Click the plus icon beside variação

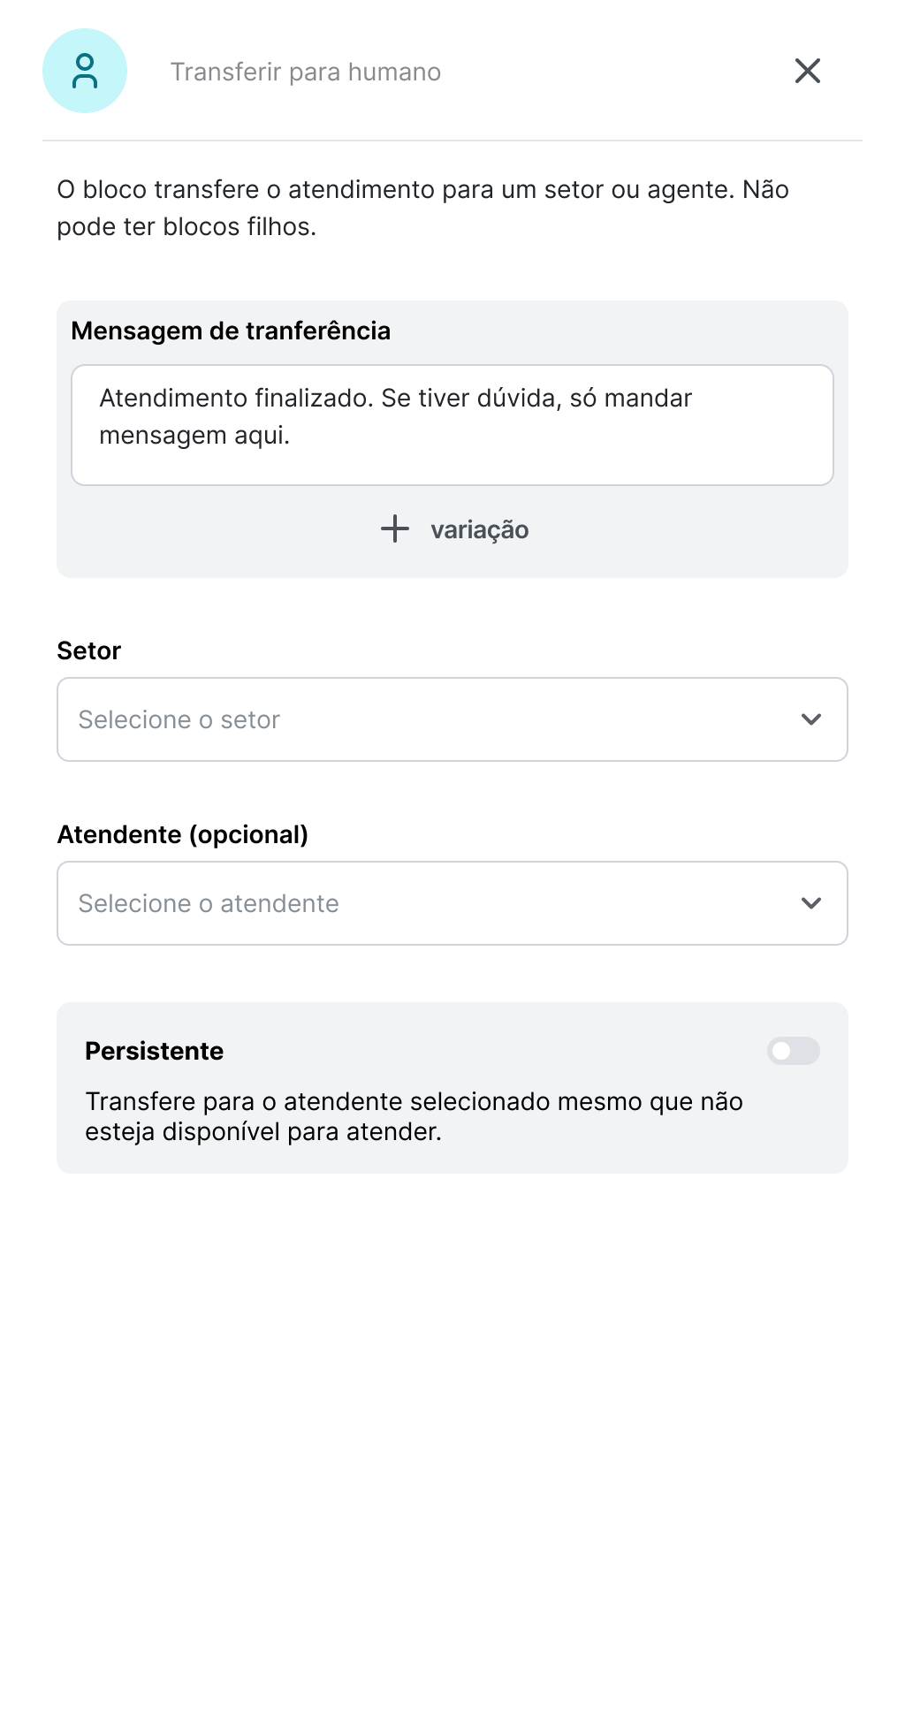[395, 529]
